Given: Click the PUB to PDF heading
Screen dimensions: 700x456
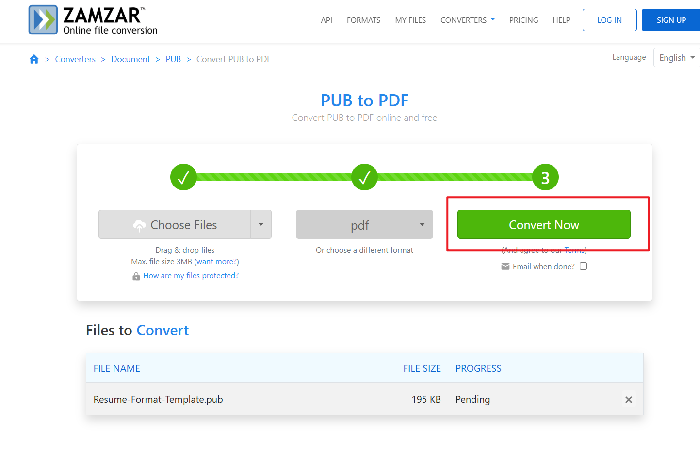Looking at the screenshot, I should coord(364,101).
